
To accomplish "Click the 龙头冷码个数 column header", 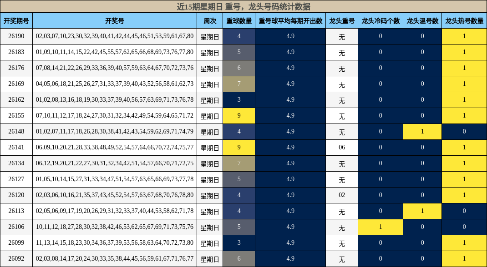I will tap(380, 20).
